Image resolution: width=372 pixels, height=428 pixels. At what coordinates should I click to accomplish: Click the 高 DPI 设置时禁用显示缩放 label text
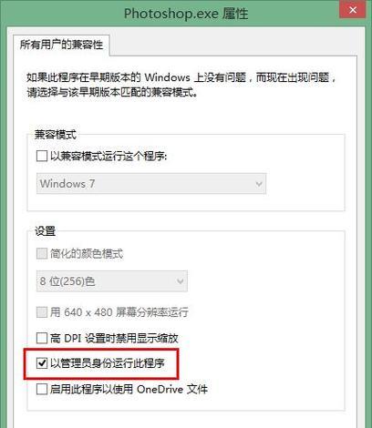click(114, 338)
